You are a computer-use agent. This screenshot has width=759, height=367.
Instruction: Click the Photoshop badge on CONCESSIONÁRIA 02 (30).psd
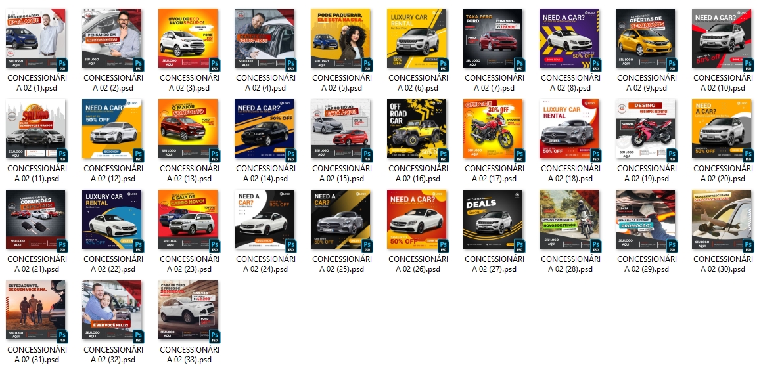748,246
